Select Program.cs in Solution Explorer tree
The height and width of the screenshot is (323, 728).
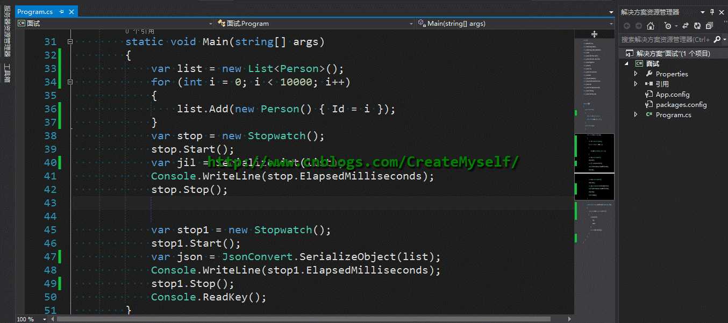673,114
